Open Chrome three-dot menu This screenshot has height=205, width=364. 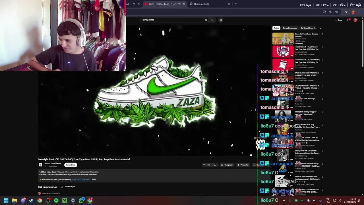pos(360,12)
